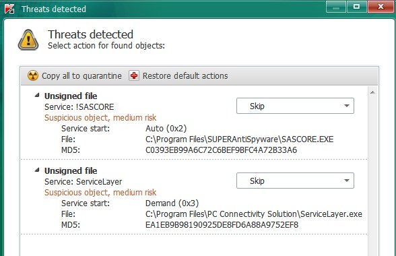The image size is (396, 256).
Task: Click the scrollbar up arrow
Action: tap(372, 92)
